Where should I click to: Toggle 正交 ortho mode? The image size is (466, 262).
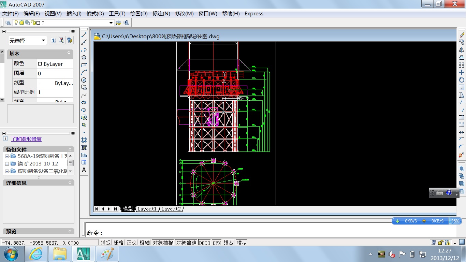coord(132,243)
